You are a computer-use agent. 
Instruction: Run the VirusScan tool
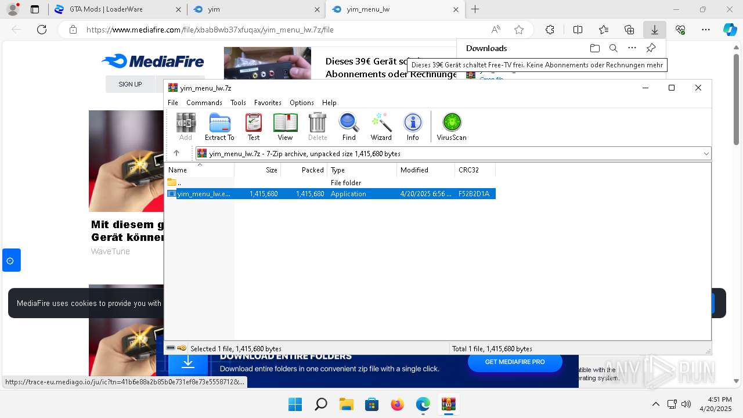click(452, 127)
